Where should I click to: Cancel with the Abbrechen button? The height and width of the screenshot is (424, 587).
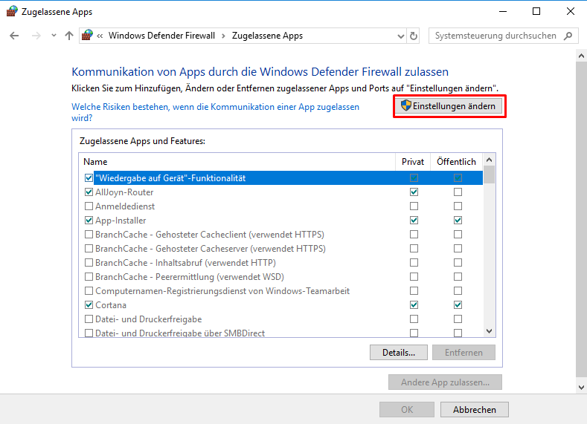[x=475, y=409]
